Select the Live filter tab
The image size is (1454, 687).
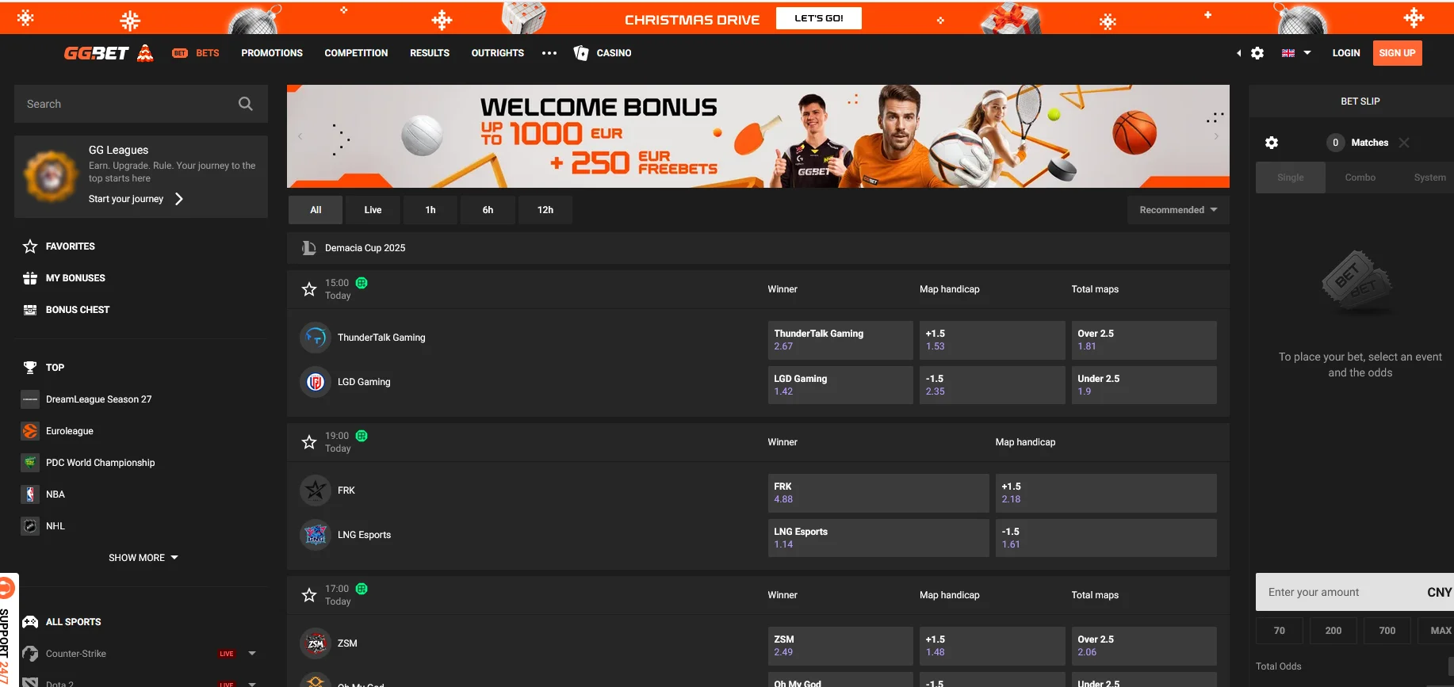tap(373, 210)
